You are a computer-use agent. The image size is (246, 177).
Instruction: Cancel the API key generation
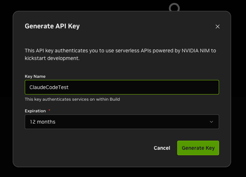(162, 148)
